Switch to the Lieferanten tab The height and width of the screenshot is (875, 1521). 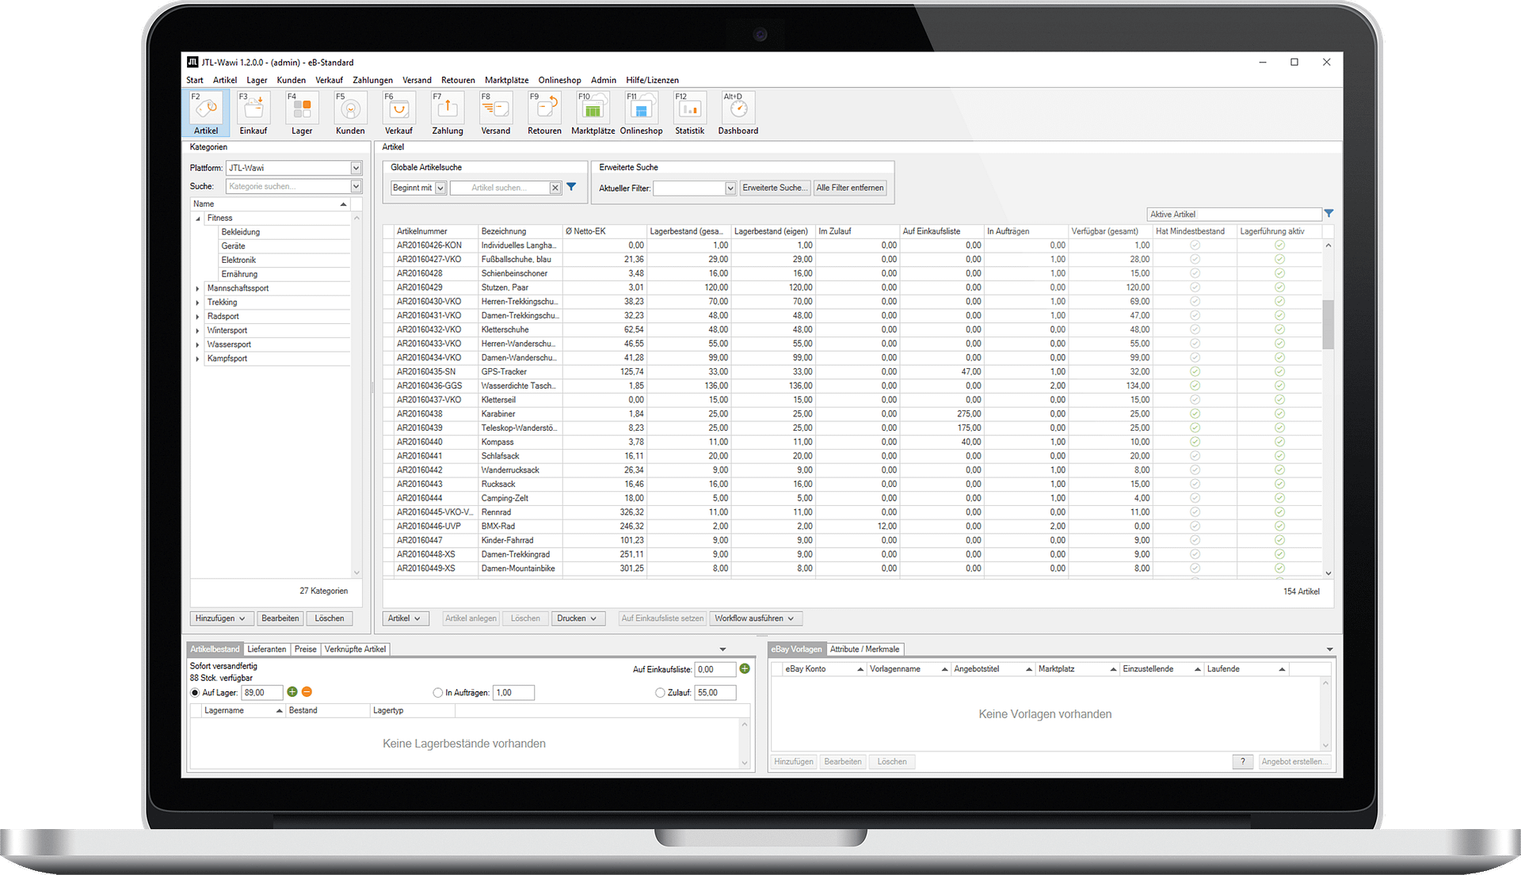pyautogui.click(x=266, y=649)
